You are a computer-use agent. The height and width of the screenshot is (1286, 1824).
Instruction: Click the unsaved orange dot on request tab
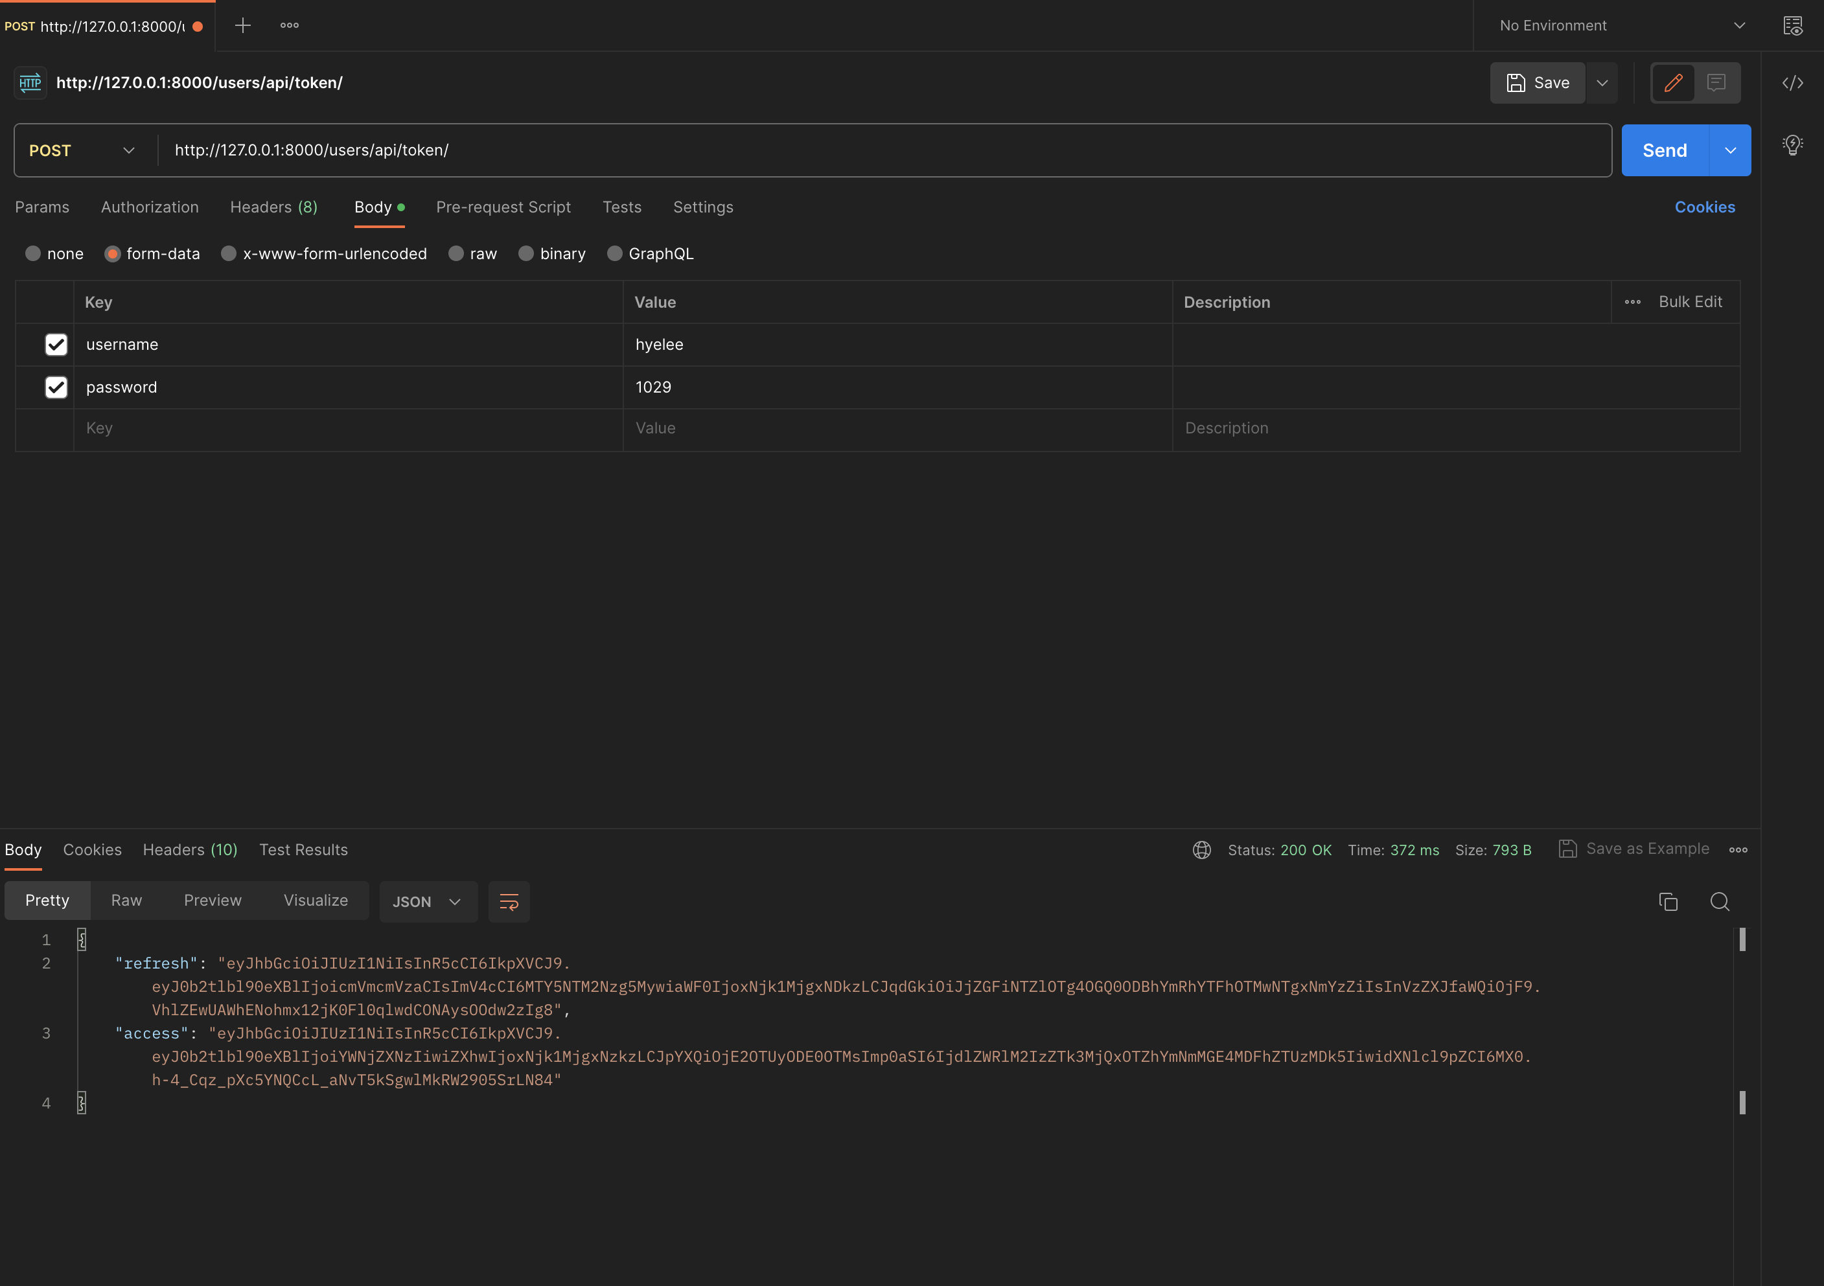point(198,26)
